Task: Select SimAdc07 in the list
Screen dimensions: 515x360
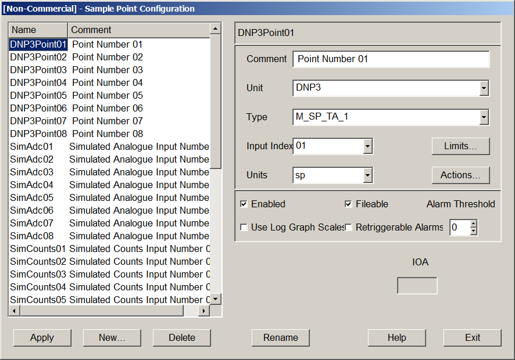Action: point(31,224)
